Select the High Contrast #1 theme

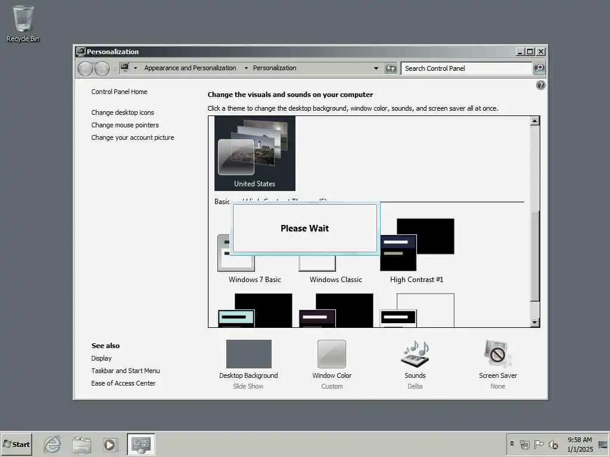point(416,251)
